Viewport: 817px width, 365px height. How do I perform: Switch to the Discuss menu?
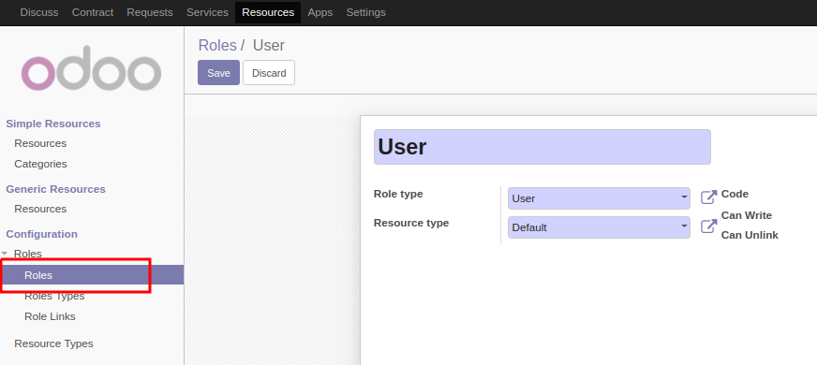(x=39, y=12)
